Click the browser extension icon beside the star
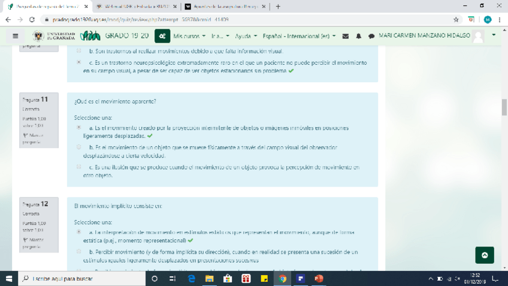The height and width of the screenshot is (286, 508). click(471, 20)
